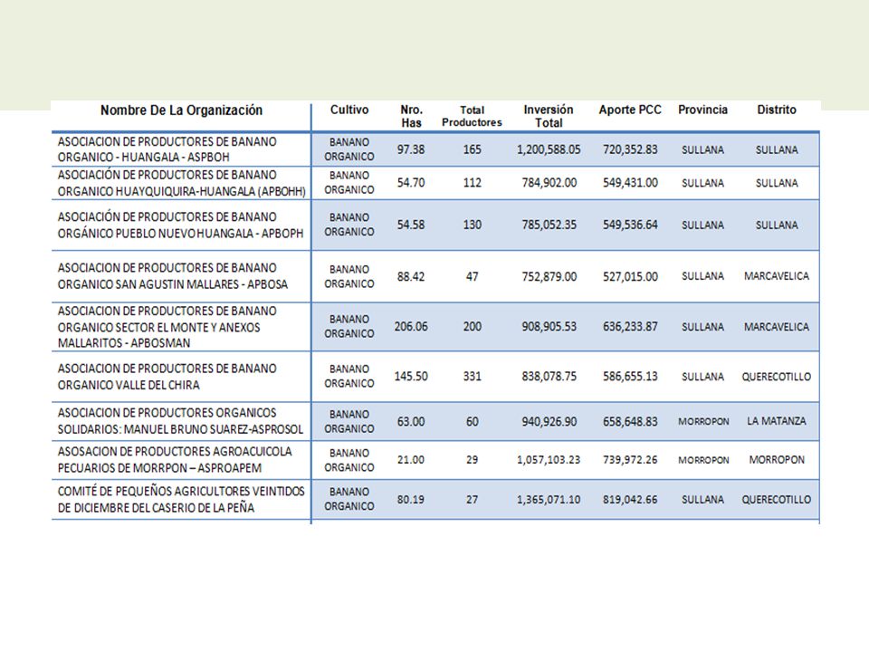Click hectares value 21.00
Viewport: 869px width, 652px height.
(x=411, y=460)
